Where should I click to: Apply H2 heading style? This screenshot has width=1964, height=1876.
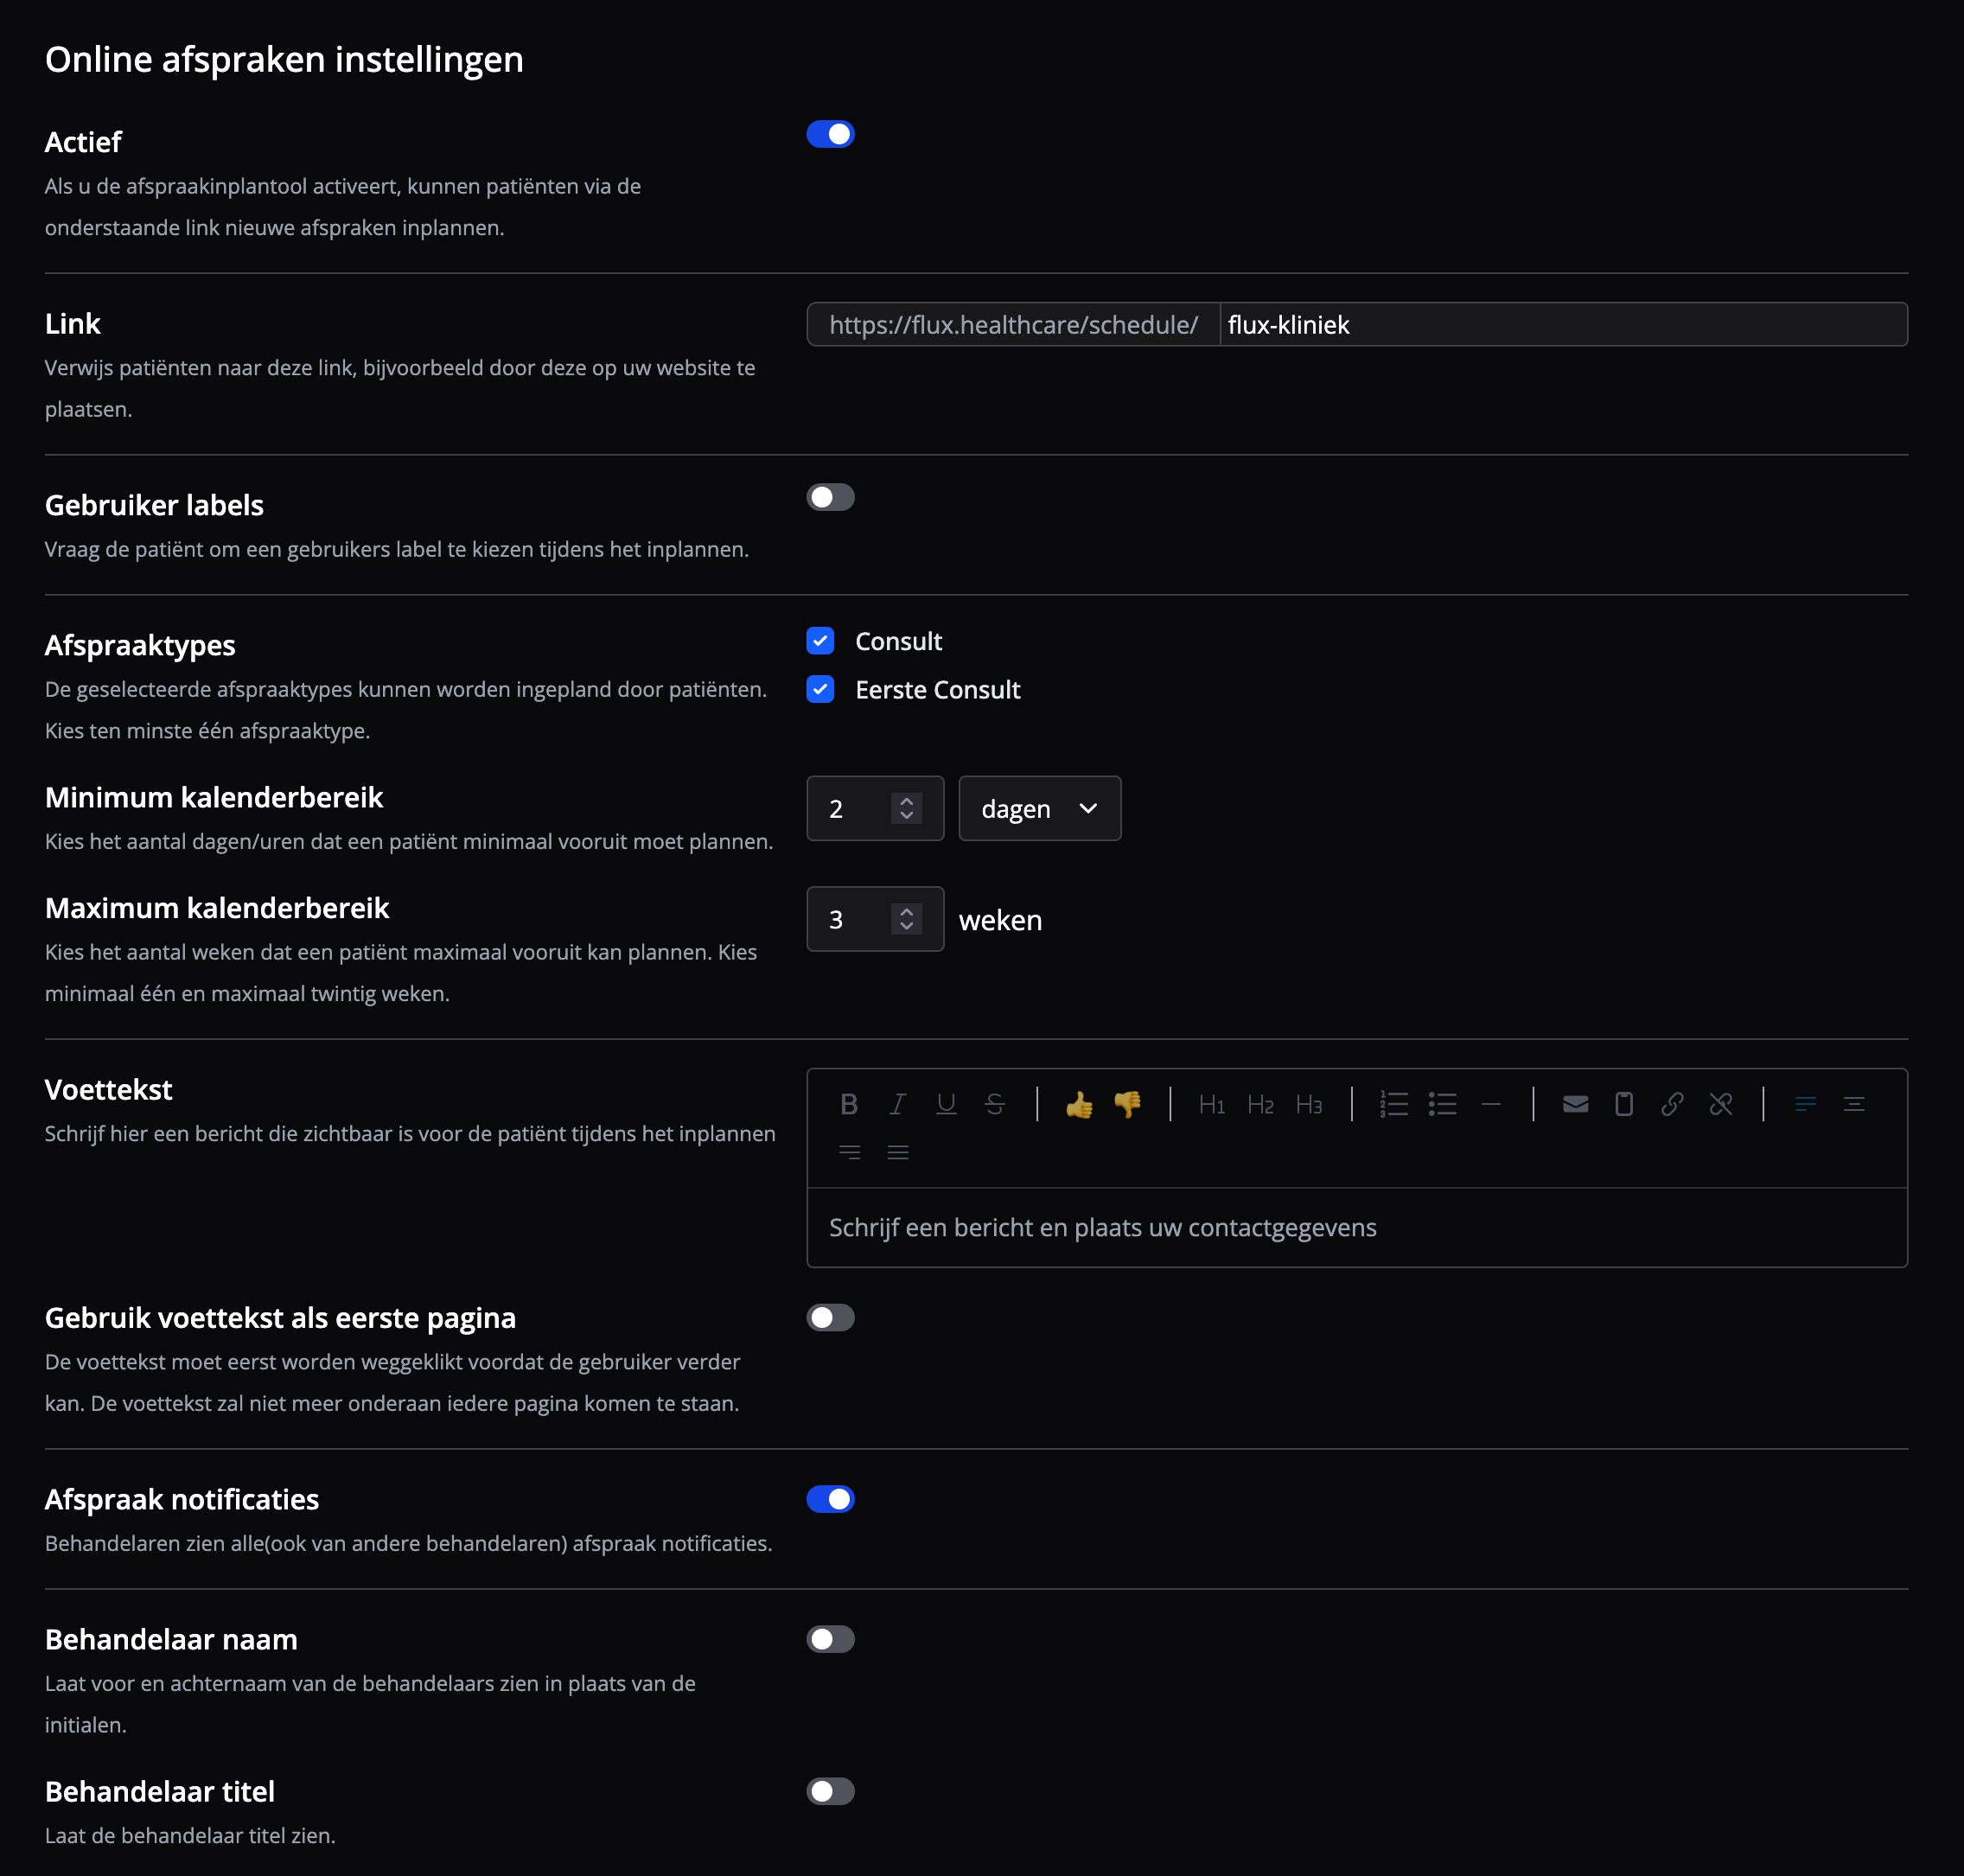pos(1260,1104)
